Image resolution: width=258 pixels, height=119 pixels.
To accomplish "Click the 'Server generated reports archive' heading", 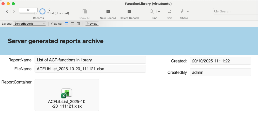I will coord(56,41).
